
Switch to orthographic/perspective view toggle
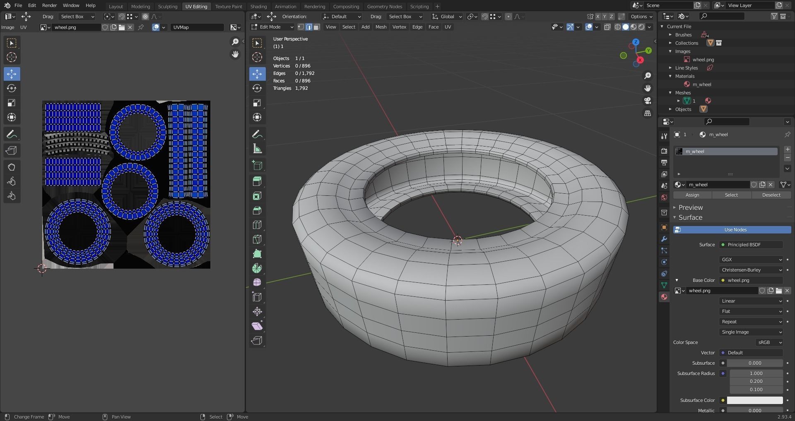click(648, 113)
